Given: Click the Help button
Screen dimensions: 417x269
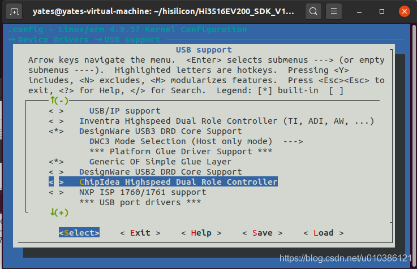Looking at the screenshot, I should [x=201, y=233].
